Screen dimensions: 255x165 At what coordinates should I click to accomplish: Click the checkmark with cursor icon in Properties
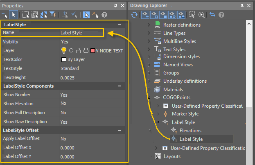(x=74, y=15)
